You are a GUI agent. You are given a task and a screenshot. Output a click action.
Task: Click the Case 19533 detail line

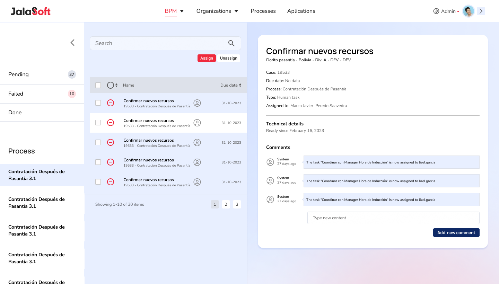pos(278,72)
